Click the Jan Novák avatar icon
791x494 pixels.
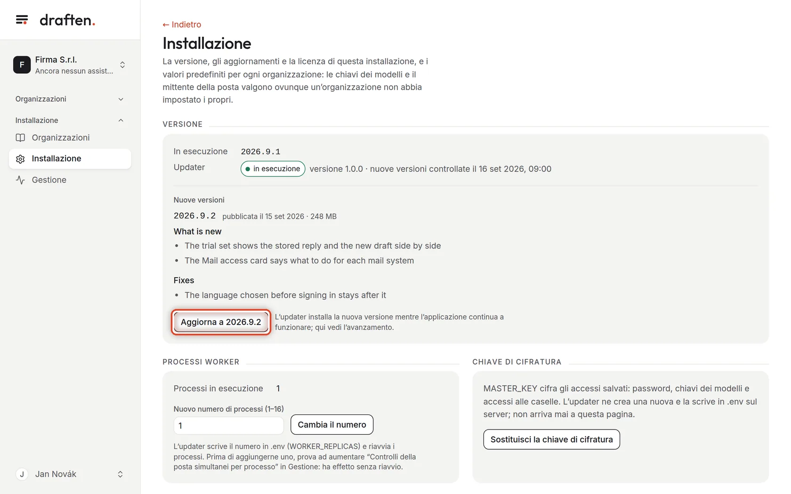(x=22, y=474)
